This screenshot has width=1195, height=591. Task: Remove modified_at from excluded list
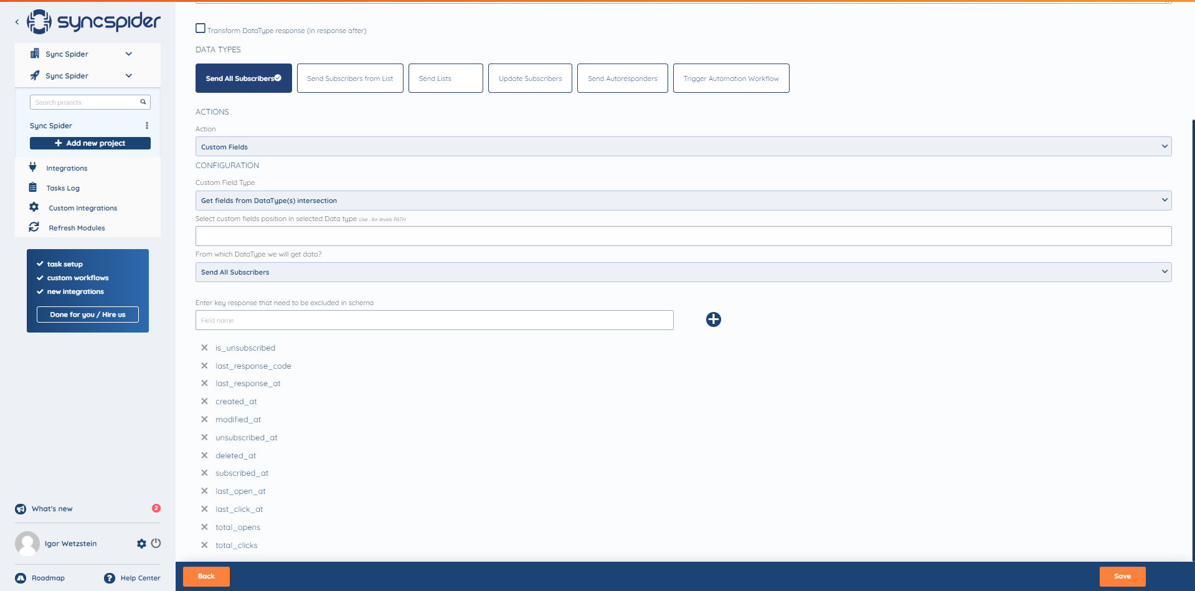pyautogui.click(x=204, y=419)
